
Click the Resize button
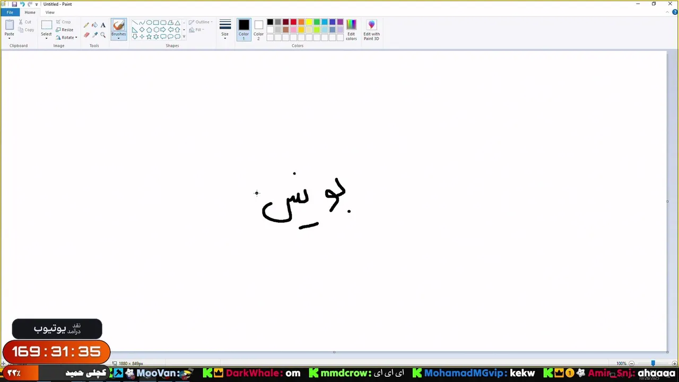(x=65, y=30)
